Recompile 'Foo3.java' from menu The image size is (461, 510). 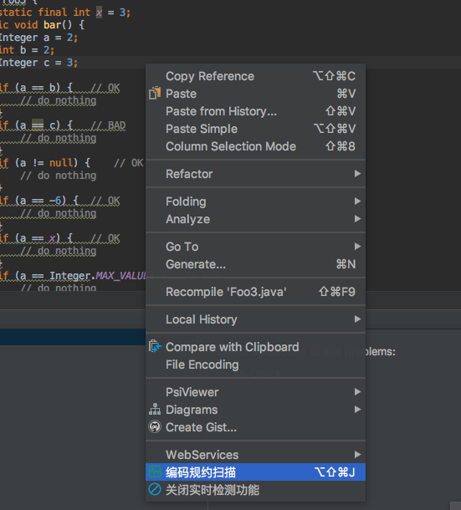(x=255, y=292)
